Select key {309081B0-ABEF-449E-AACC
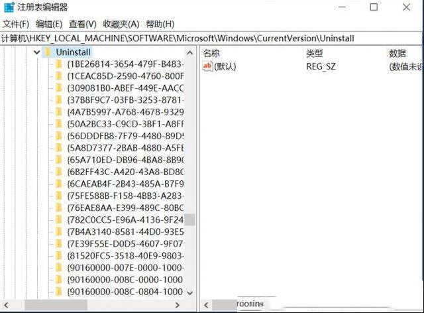Image resolution: width=424 pixels, height=313 pixels. pyautogui.click(x=125, y=88)
